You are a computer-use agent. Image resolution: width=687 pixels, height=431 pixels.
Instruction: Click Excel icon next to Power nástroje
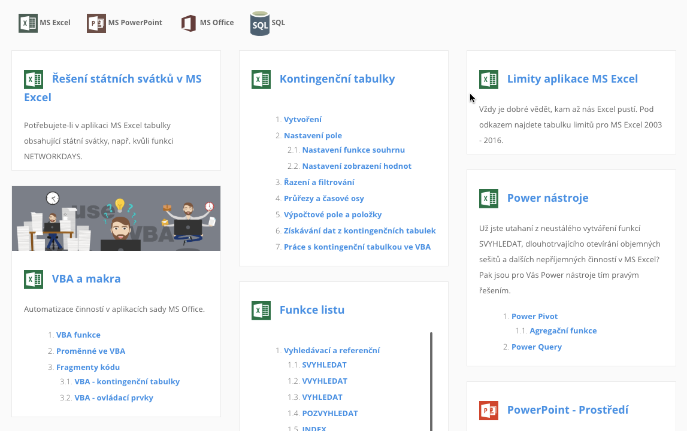pos(489,199)
